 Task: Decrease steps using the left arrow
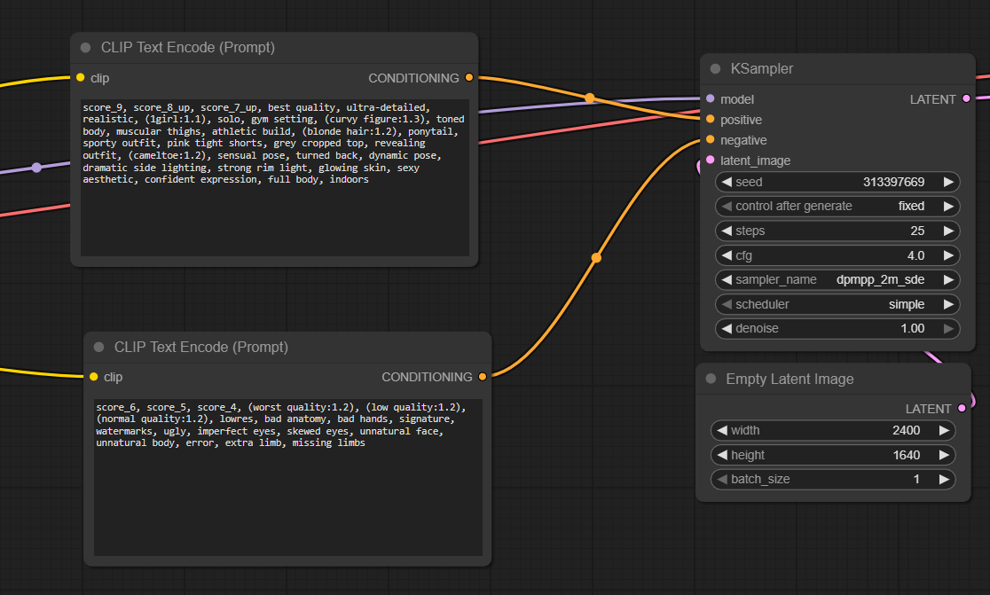726,231
